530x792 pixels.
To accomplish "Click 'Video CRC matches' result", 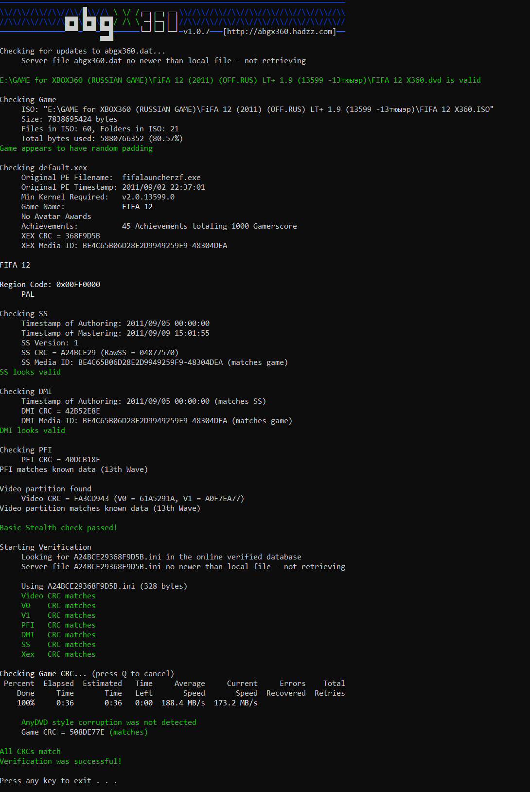I will click(x=58, y=596).
